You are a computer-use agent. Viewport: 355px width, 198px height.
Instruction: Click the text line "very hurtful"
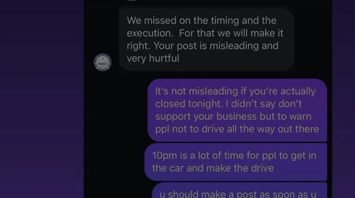[153, 58]
